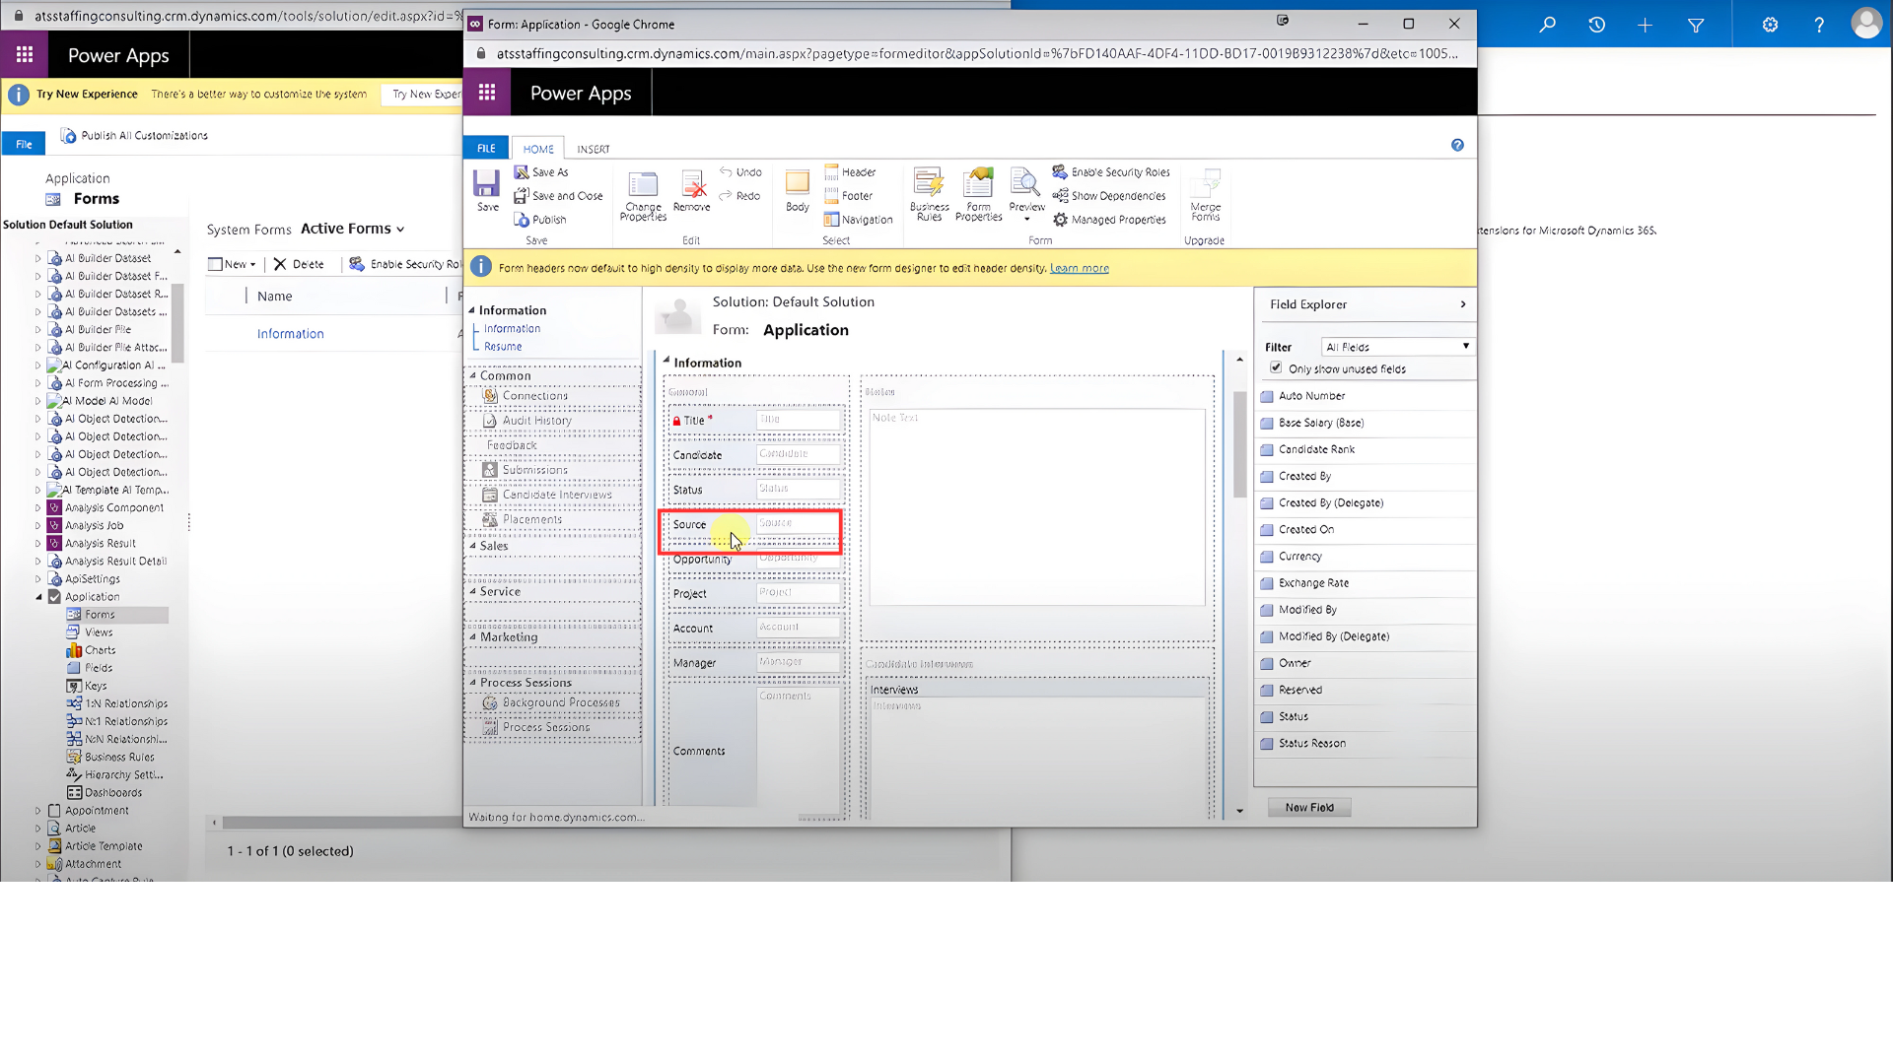Publish the form using the ribbon Publish icon
Screen dimensions: 1893x1064
pos(539,220)
